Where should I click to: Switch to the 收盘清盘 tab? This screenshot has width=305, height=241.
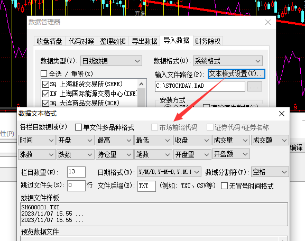coord(49,41)
